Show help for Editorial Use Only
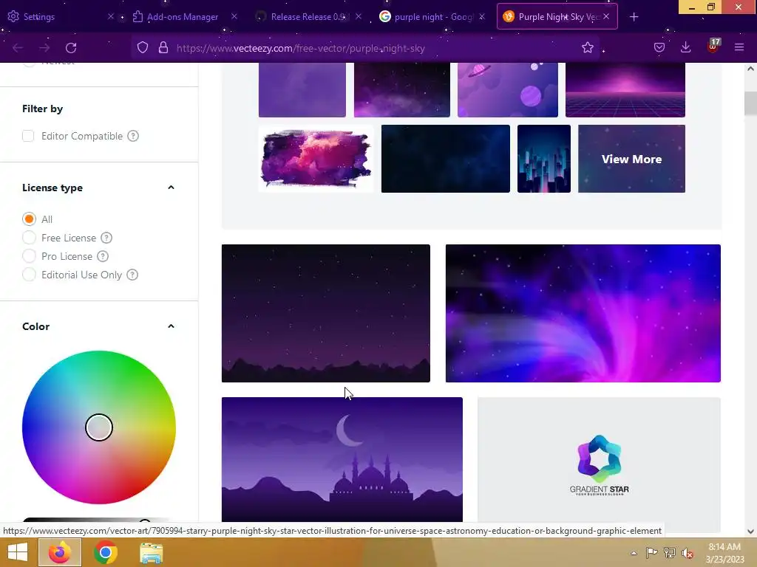Image resolution: width=757 pixels, height=567 pixels. click(132, 275)
